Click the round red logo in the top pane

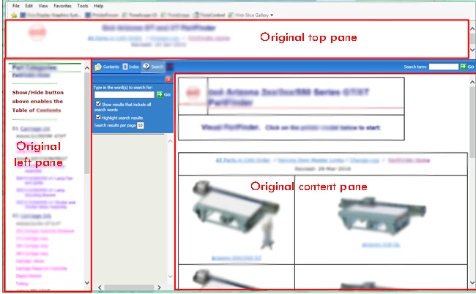click(x=37, y=32)
